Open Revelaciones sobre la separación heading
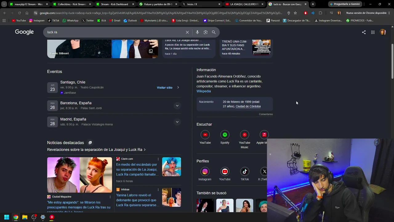This screenshot has width=394, height=222. tap(96, 150)
